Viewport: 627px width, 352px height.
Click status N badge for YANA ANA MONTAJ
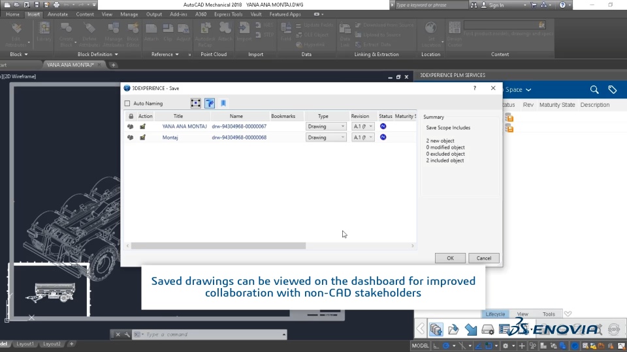coord(383,126)
